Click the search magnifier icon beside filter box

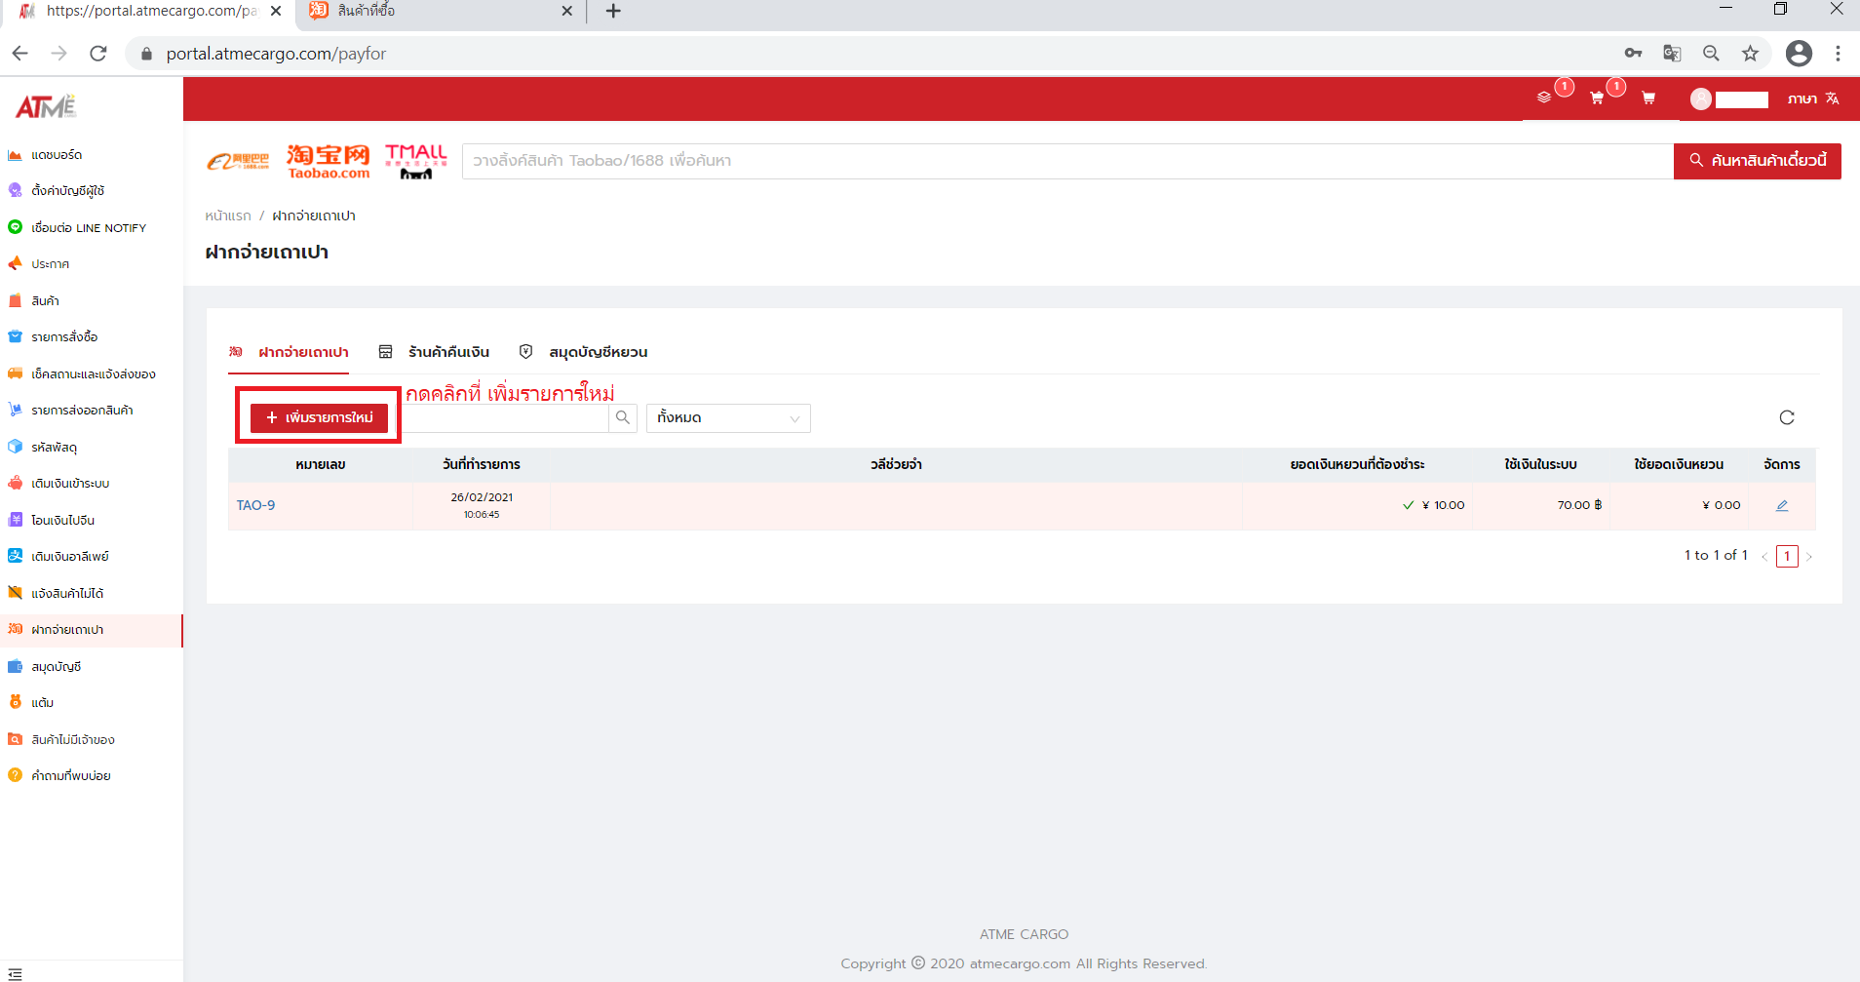[622, 417]
